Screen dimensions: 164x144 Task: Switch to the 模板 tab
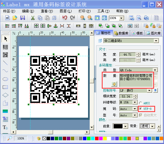(x=137, y=33)
